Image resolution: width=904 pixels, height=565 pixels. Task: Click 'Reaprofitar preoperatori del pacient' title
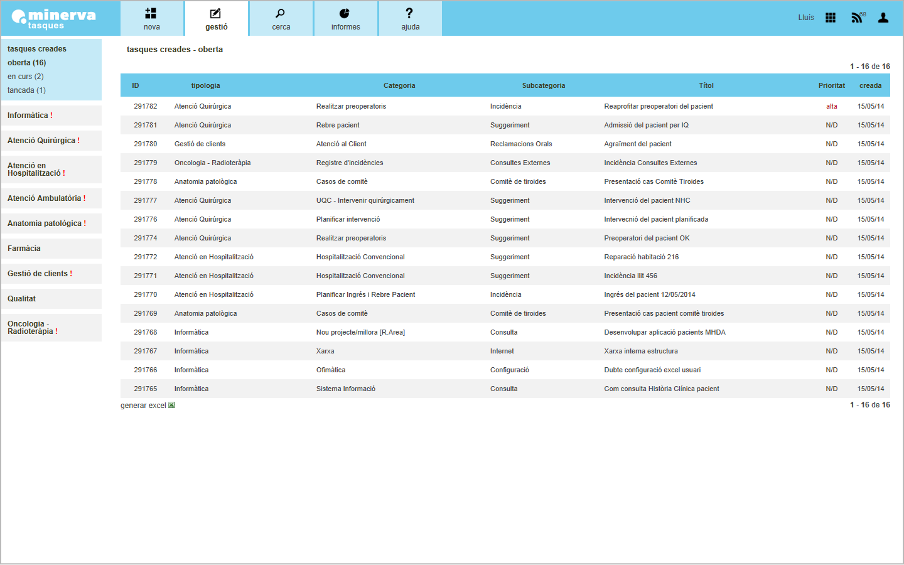pos(659,106)
